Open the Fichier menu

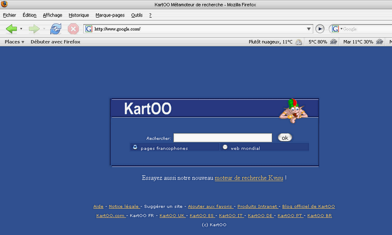[10, 15]
